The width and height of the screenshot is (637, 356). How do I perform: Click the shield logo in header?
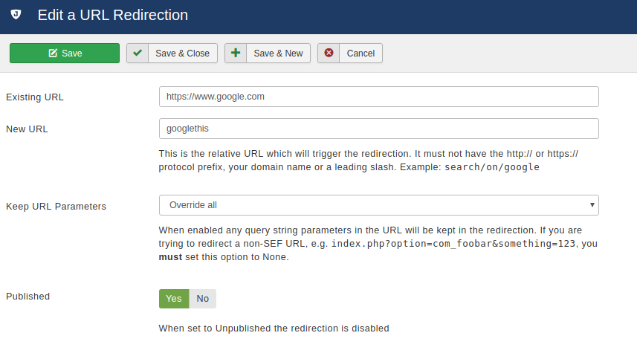pyautogui.click(x=16, y=15)
